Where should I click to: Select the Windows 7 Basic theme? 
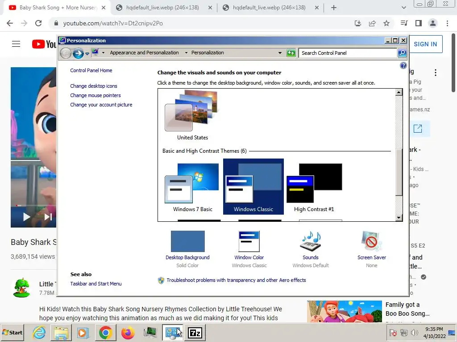pos(192,187)
